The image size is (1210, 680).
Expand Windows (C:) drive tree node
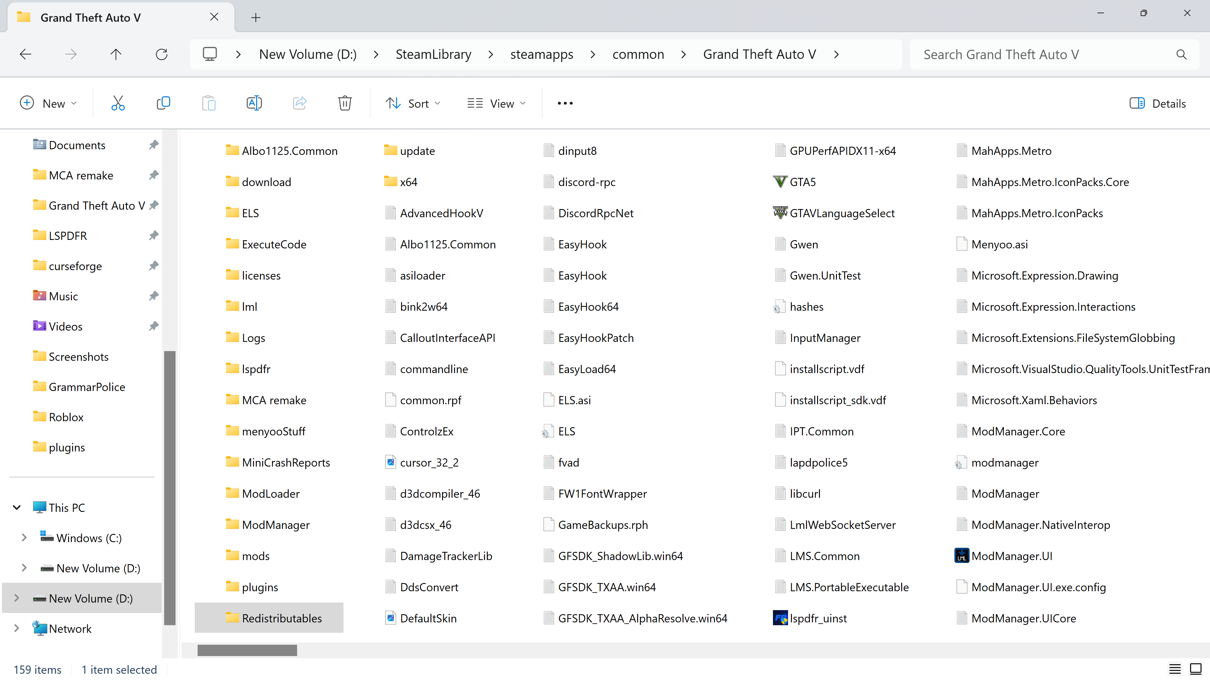click(x=24, y=538)
